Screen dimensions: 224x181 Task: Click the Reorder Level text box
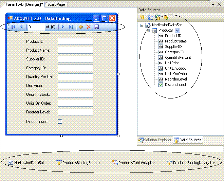point(75,112)
